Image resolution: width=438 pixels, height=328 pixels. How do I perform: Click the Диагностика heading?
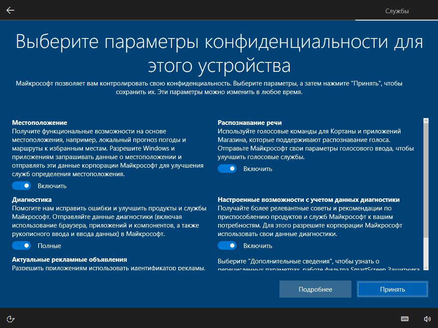tap(32, 200)
